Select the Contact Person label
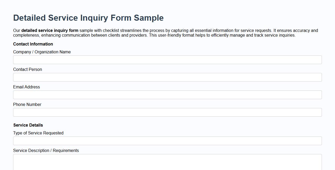335x170 pixels. coord(27,69)
